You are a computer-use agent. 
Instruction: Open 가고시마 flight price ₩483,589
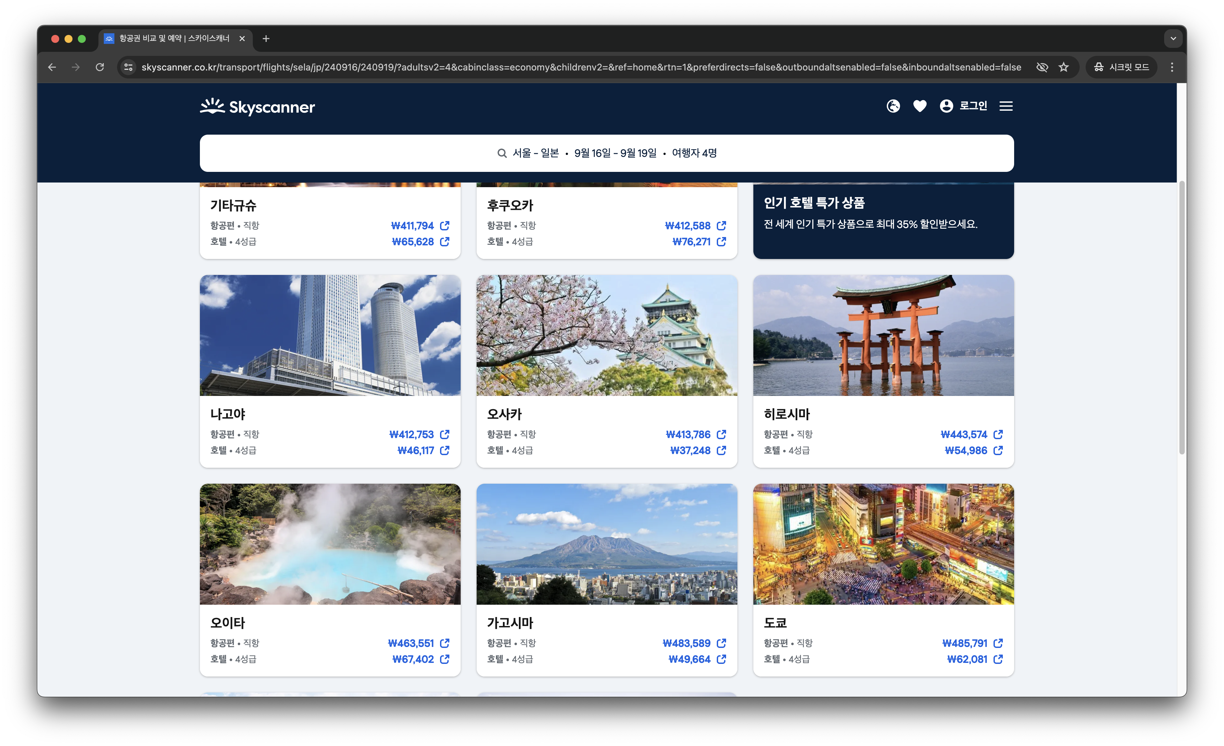[x=687, y=643]
